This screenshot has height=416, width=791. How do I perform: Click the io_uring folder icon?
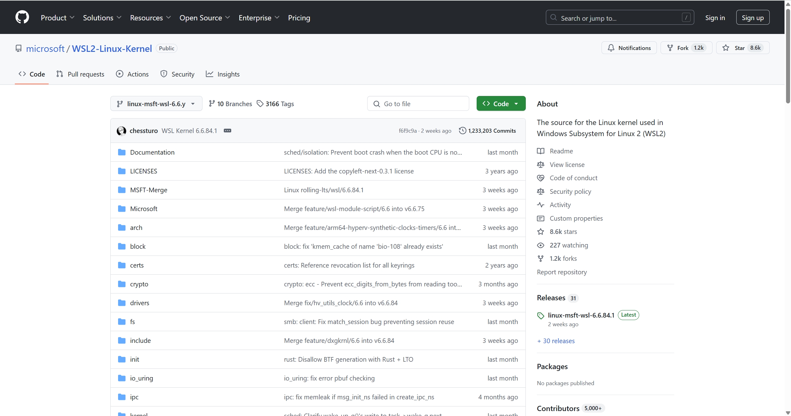tap(122, 378)
